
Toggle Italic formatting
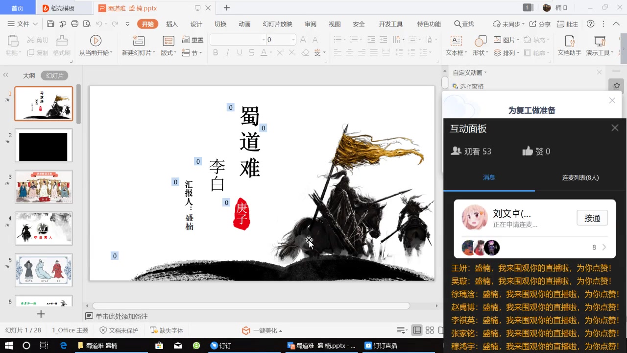coord(227,52)
